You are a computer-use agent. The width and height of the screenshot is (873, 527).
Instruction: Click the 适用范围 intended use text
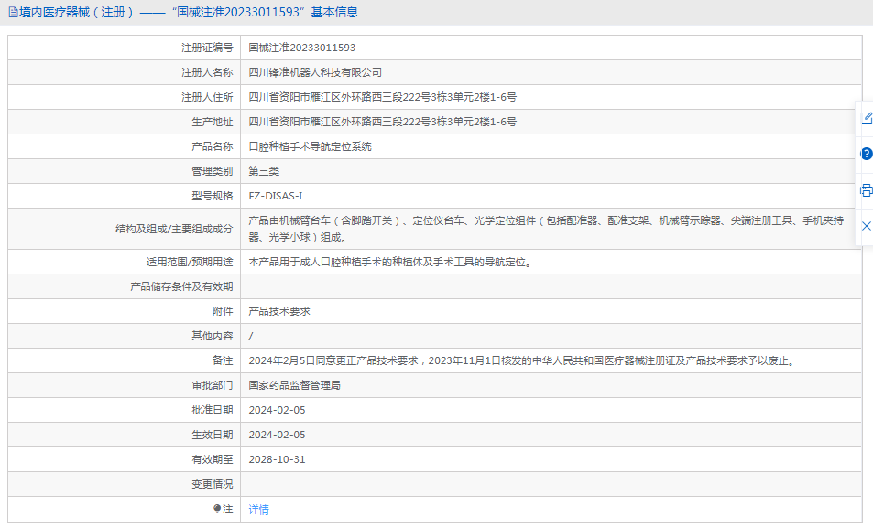point(391,262)
